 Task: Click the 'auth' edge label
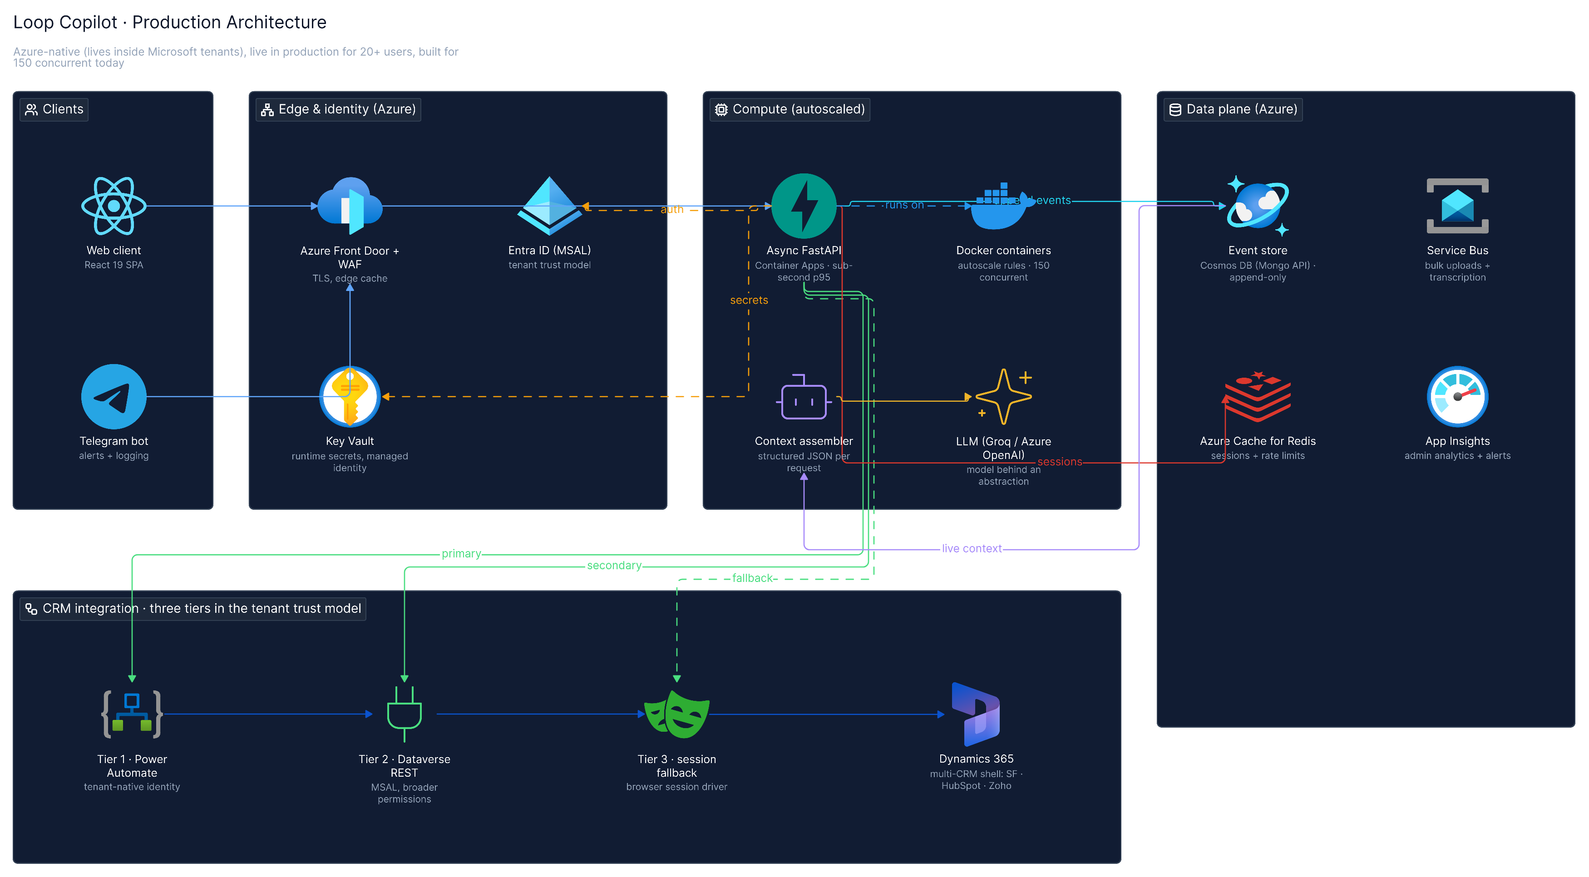(672, 210)
